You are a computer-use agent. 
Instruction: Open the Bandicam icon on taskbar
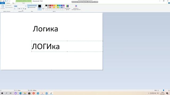pyautogui.click(x=47, y=93)
